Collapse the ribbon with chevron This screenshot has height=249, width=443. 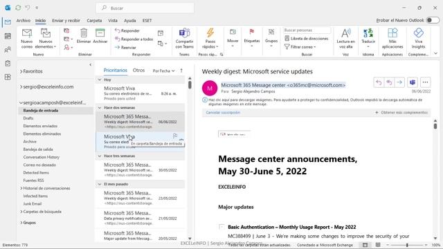coord(435,53)
